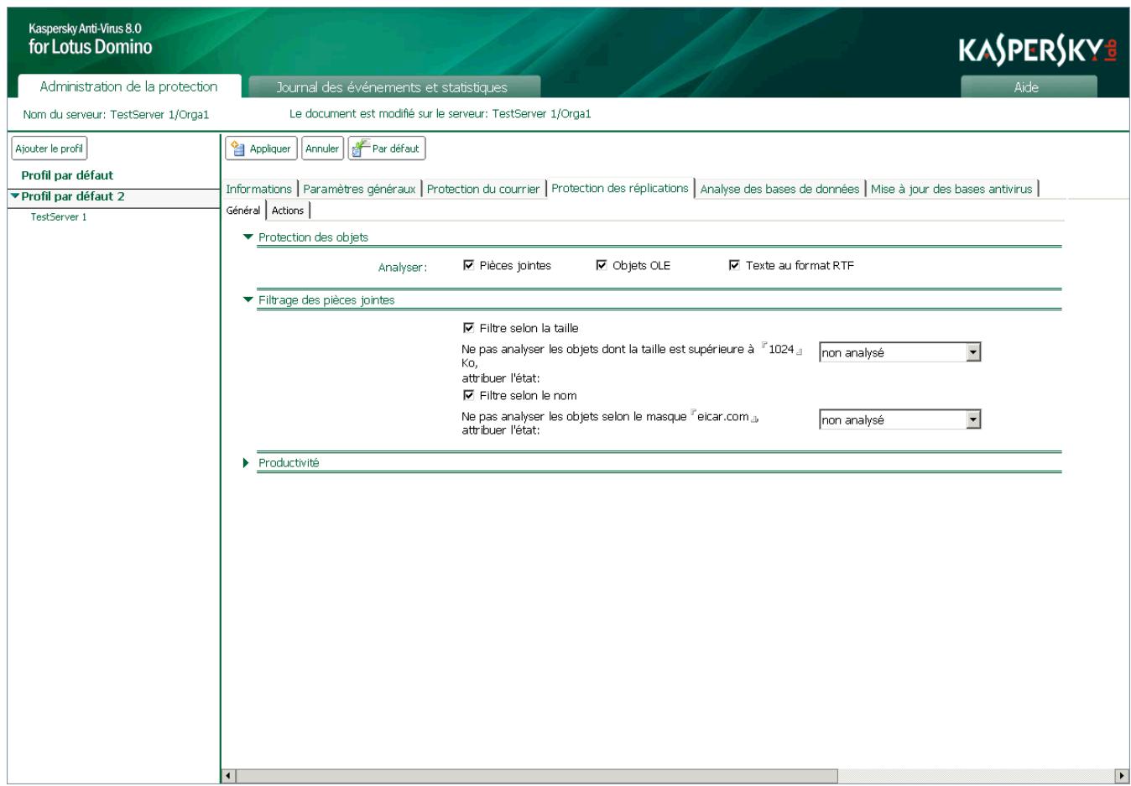Viewport: 1131px width, 786px height.
Task: Click the Annuler button
Action: (x=322, y=148)
